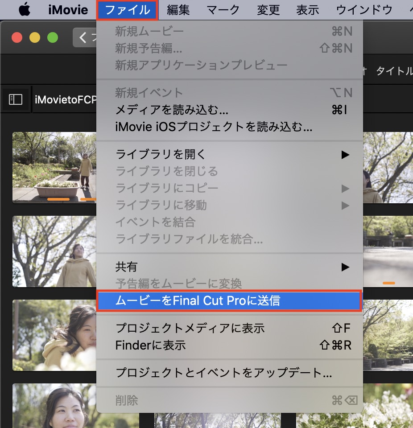Close the iMovie window with red button
The height and width of the screenshot is (428, 413).
[17, 37]
